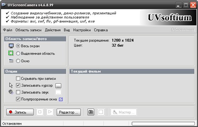Click the Опции panel header

pos(35,71)
